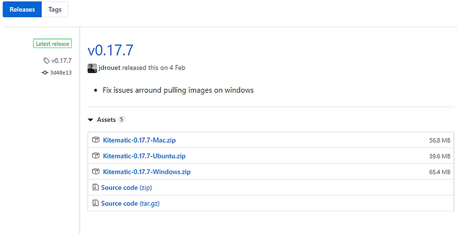Open the v0.17.7 tag link in sidebar
This screenshot has height=241, width=458.
coord(61,60)
